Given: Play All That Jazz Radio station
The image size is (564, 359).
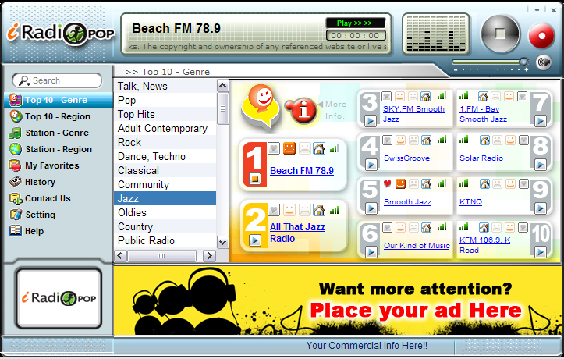Looking at the screenshot, I should point(255,240).
